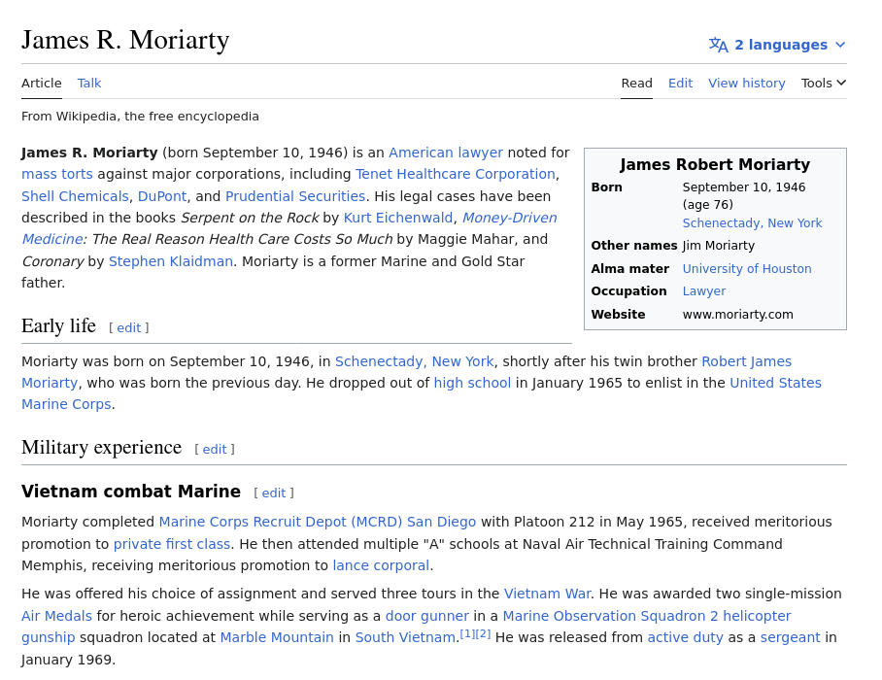
Task: Open Marine Corps Recruit Depot San Diego link
Action: [318, 522]
